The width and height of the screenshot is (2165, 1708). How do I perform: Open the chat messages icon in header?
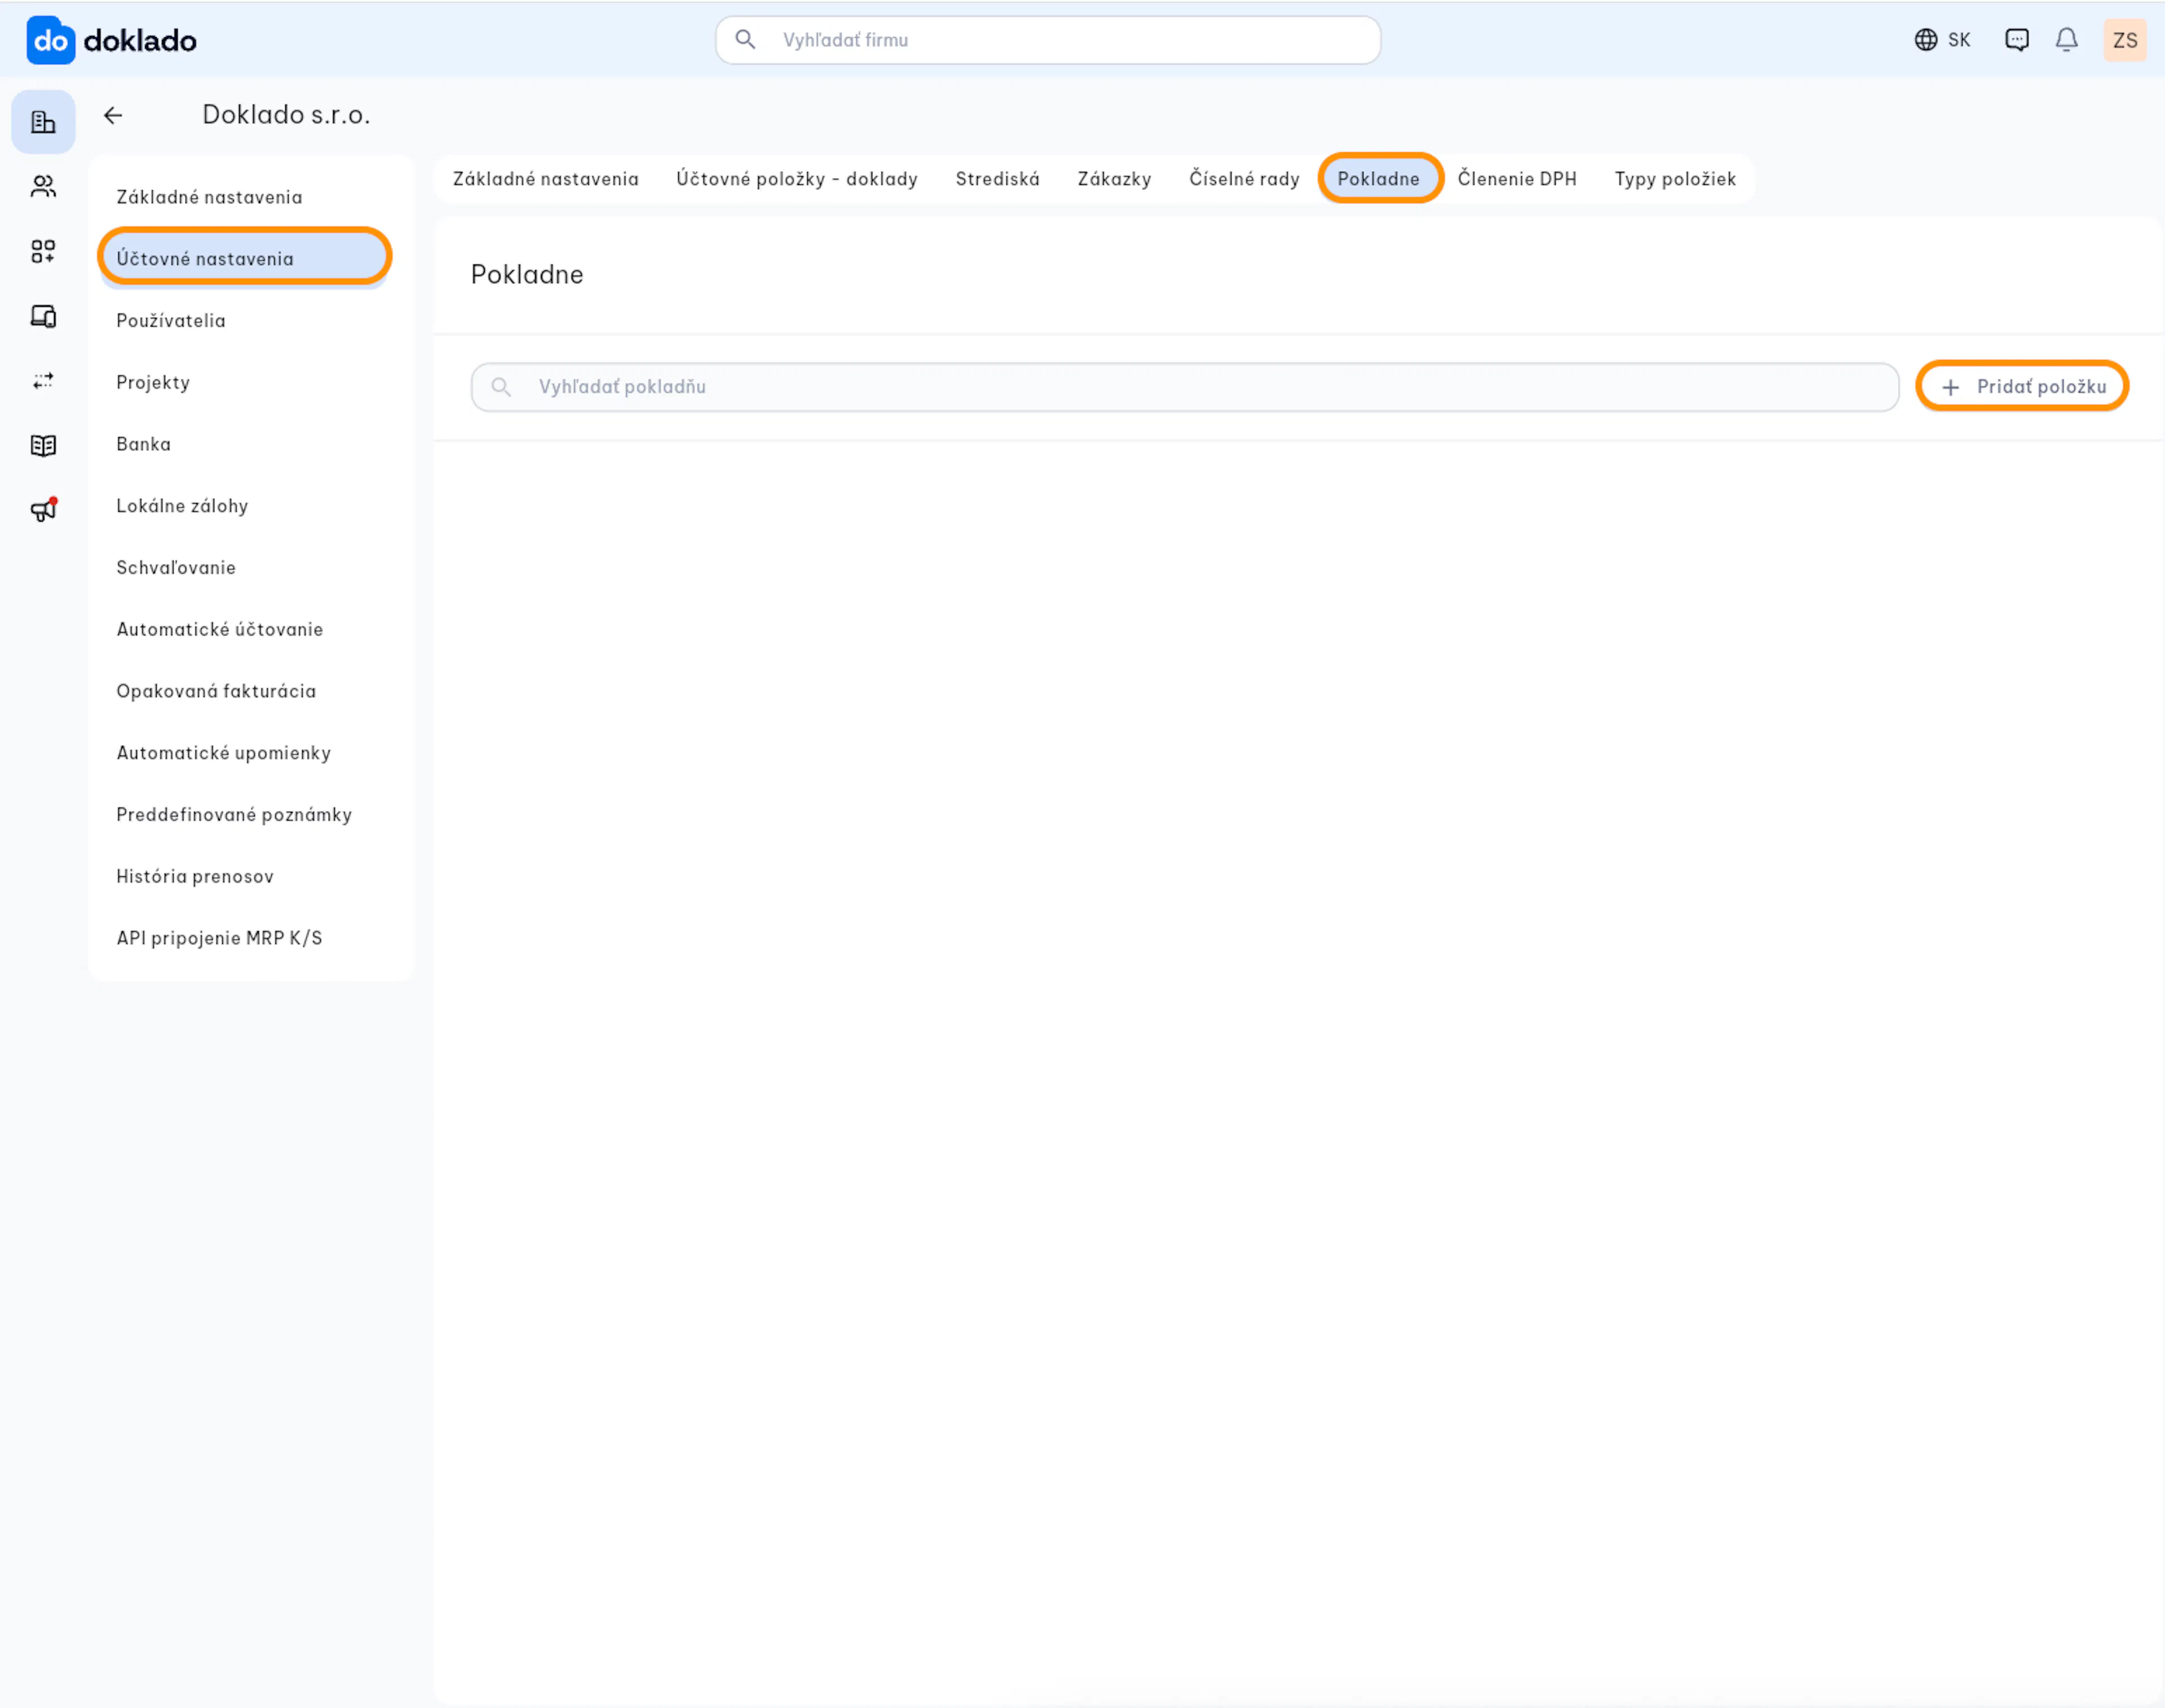[x=2016, y=40]
